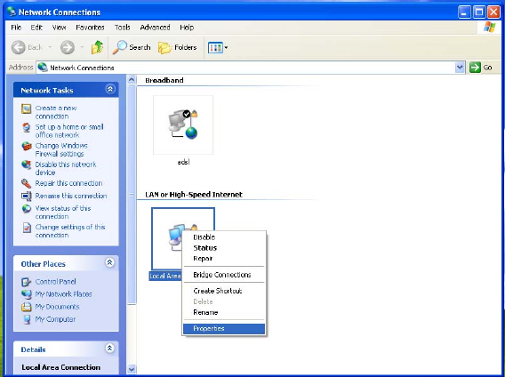The height and width of the screenshot is (377, 505).
Task: Open the My Network Places link
Action: point(63,294)
